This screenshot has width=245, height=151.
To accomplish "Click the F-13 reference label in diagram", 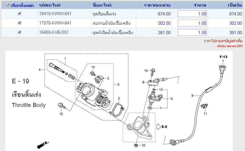I will [223, 57].
